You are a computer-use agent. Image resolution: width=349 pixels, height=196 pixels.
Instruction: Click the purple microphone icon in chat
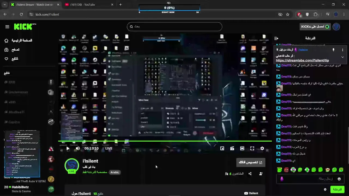pos(282,179)
